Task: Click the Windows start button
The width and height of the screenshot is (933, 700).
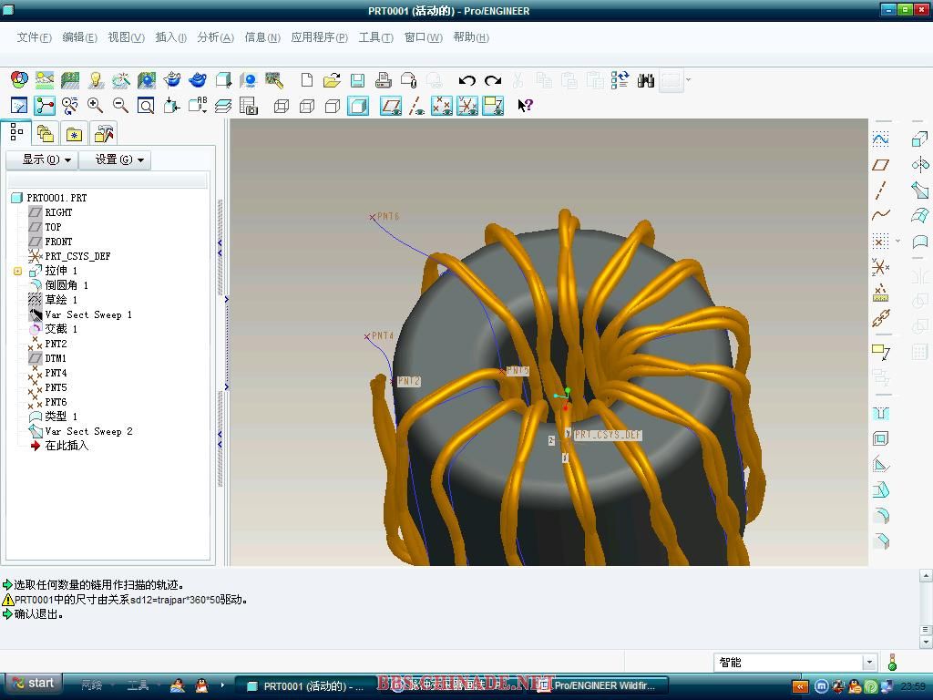Action: click(x=33, y=683)
